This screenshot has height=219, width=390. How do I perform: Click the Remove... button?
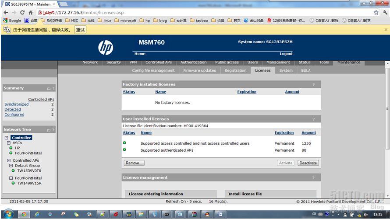(x=134, y=163)
